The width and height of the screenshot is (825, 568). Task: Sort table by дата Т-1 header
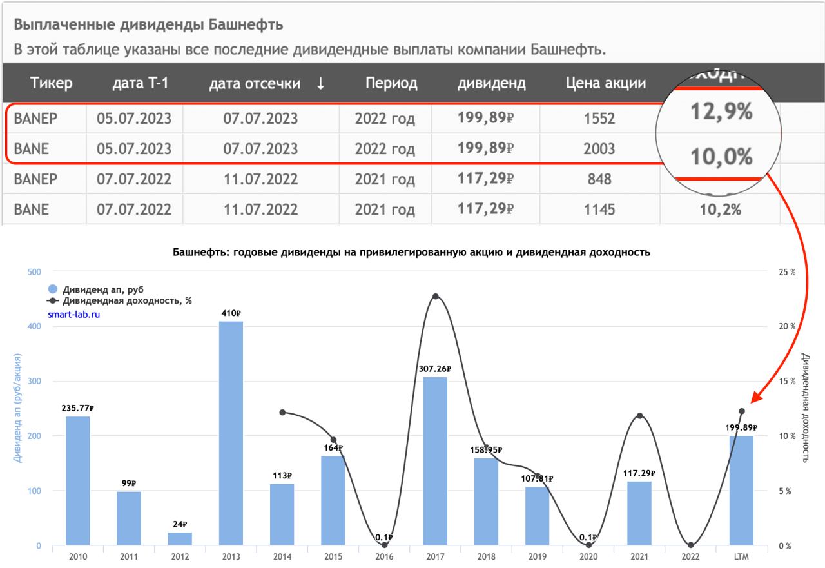tap(141, 83)
